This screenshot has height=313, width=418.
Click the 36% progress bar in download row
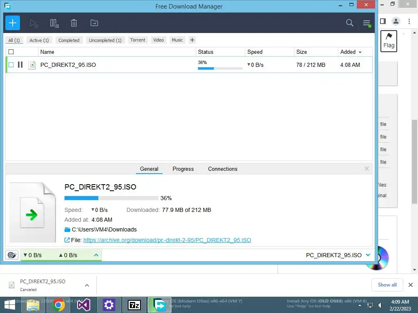[x=220, y=68]
